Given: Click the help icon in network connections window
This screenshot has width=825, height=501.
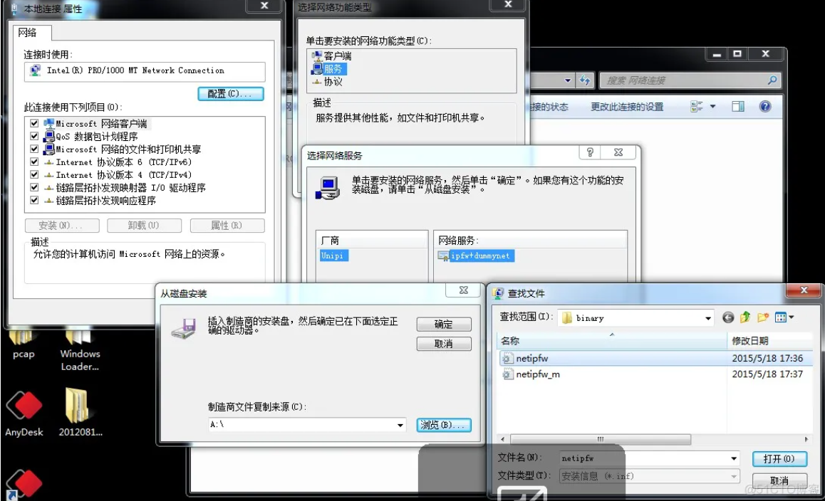Looking at the screenshot, I should coord(765,107).
